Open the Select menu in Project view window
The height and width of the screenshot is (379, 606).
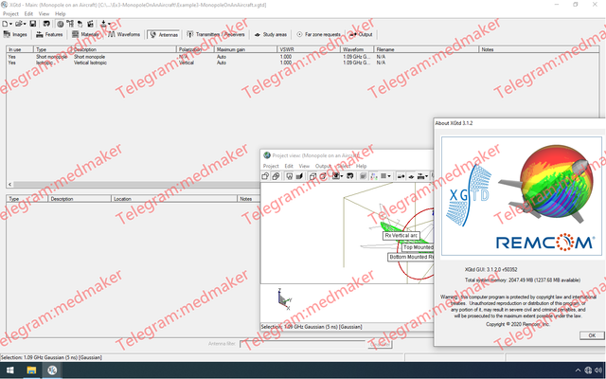(344, 166)
